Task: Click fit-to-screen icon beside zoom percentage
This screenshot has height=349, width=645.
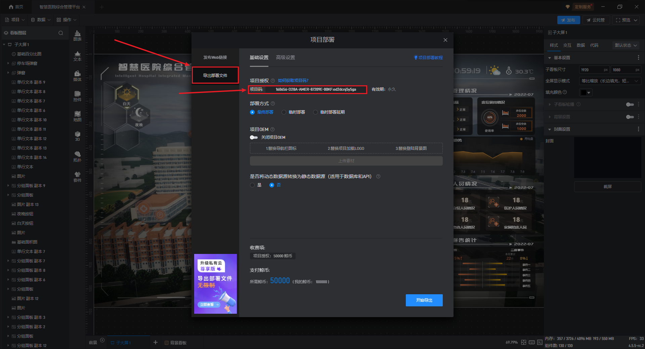Action: click(x=524, y=342)
